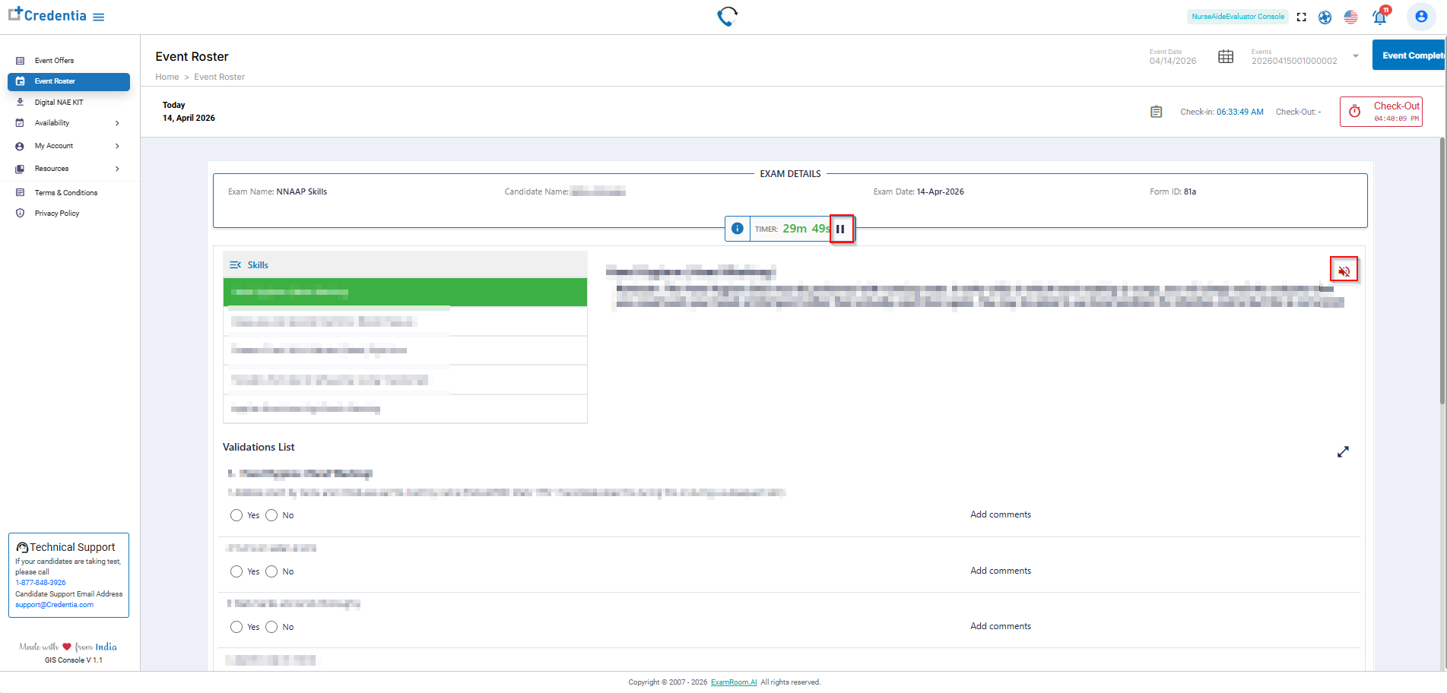This screenshot has height=693, width=1447.
Task: Expand the Validations List panel
Action: tap(1343, 452)
